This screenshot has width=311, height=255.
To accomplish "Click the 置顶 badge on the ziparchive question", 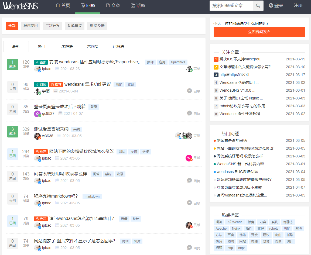I will 41,62.
